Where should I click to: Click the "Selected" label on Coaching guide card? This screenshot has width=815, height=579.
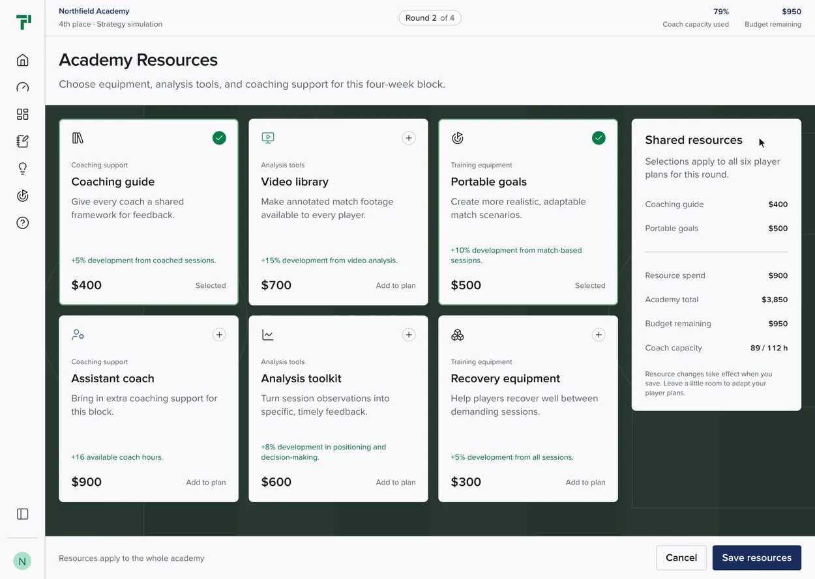[x=211, y=285]
